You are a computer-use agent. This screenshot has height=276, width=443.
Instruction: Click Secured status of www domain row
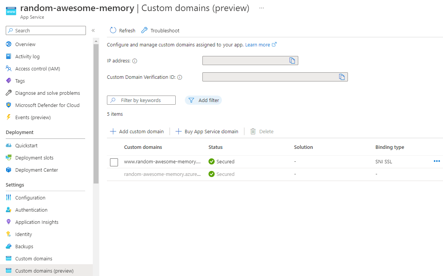221,161
